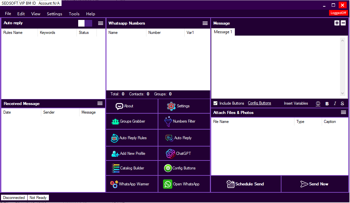Remove message tab with minus icon
The image size is (350, 203).
[x=343, y=23]
